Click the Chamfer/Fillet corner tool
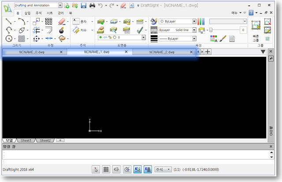282x182 pixels. pos(48,30)
